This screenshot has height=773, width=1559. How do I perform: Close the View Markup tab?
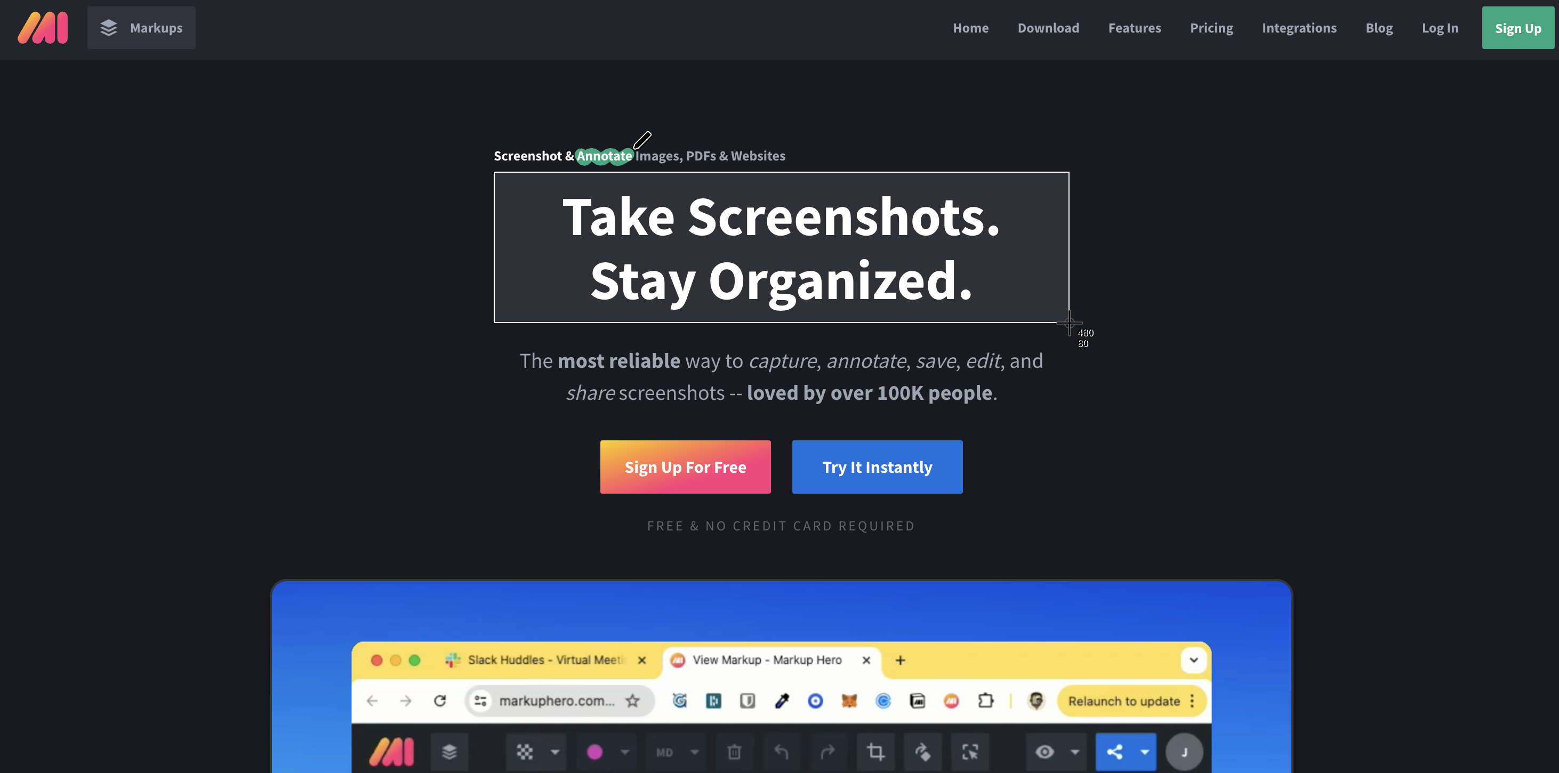[x=866, y=660]
